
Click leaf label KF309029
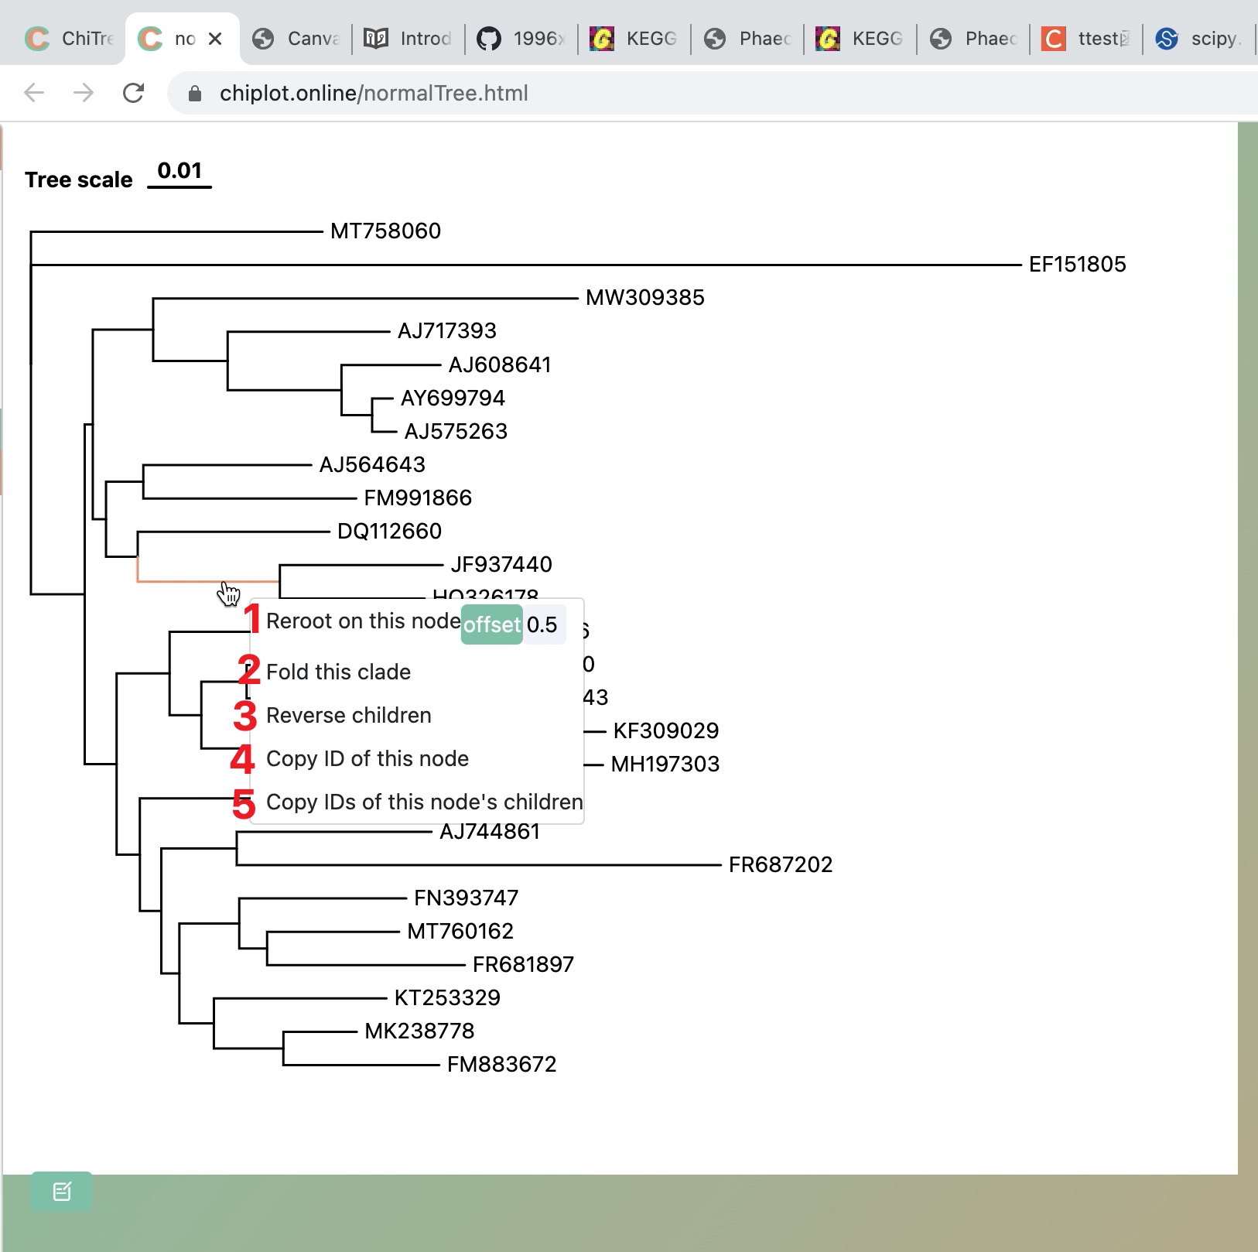[x=666, y=730]
